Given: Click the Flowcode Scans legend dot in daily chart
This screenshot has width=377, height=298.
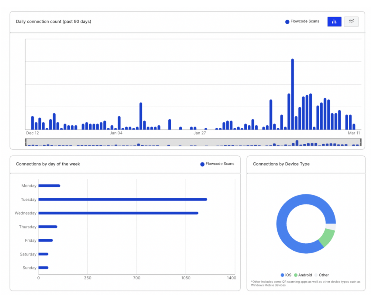Looking at the screenshot, I should [x=287, y=22].
